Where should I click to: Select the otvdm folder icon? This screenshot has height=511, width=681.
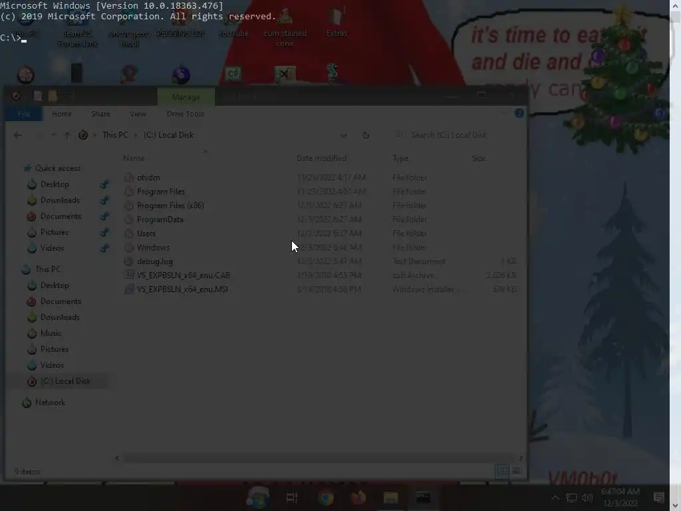click(x=129, y=177)
